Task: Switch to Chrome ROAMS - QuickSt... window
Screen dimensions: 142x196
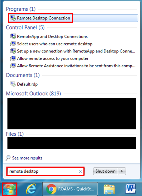Action: point(70,189)
